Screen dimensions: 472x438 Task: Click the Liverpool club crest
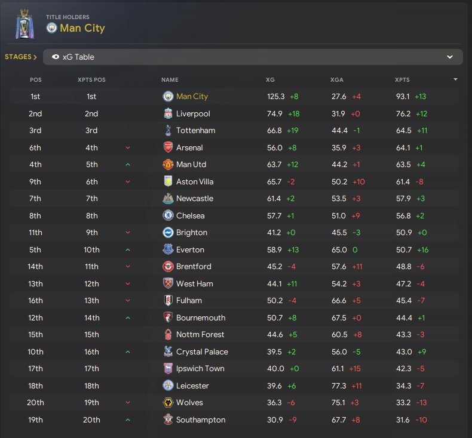(168, 113)
